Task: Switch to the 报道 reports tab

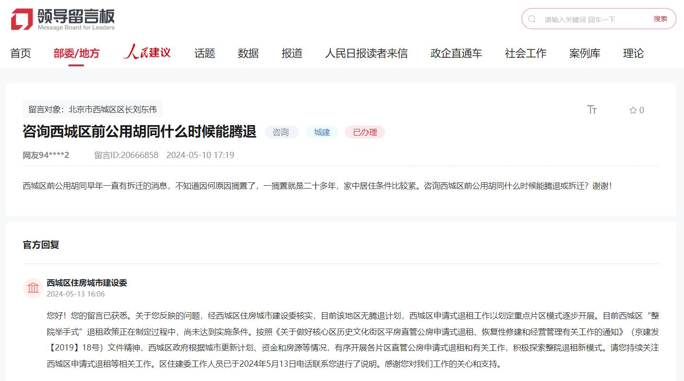Action: (x=292, y=53)
